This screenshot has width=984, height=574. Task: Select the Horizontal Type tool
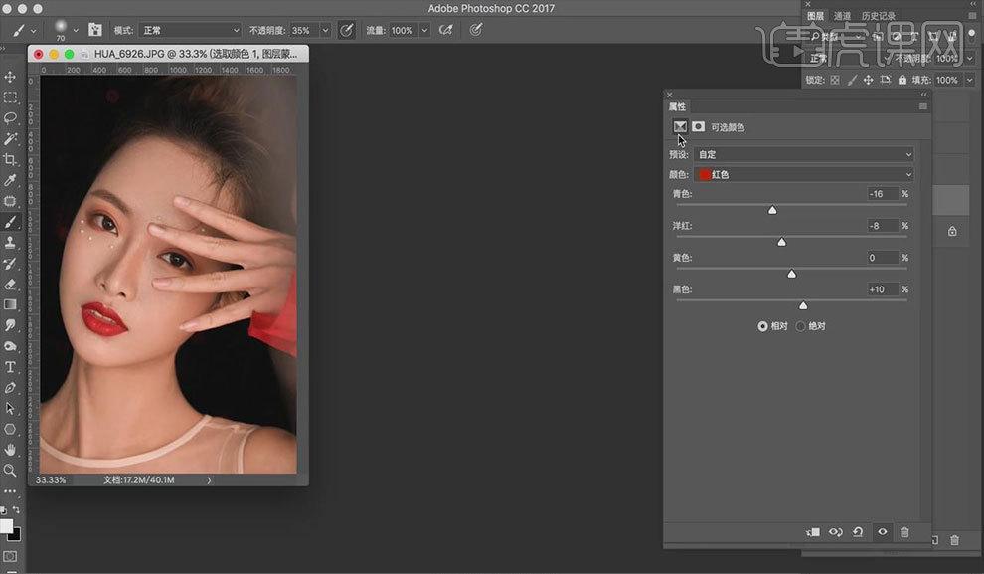(10, 367)
